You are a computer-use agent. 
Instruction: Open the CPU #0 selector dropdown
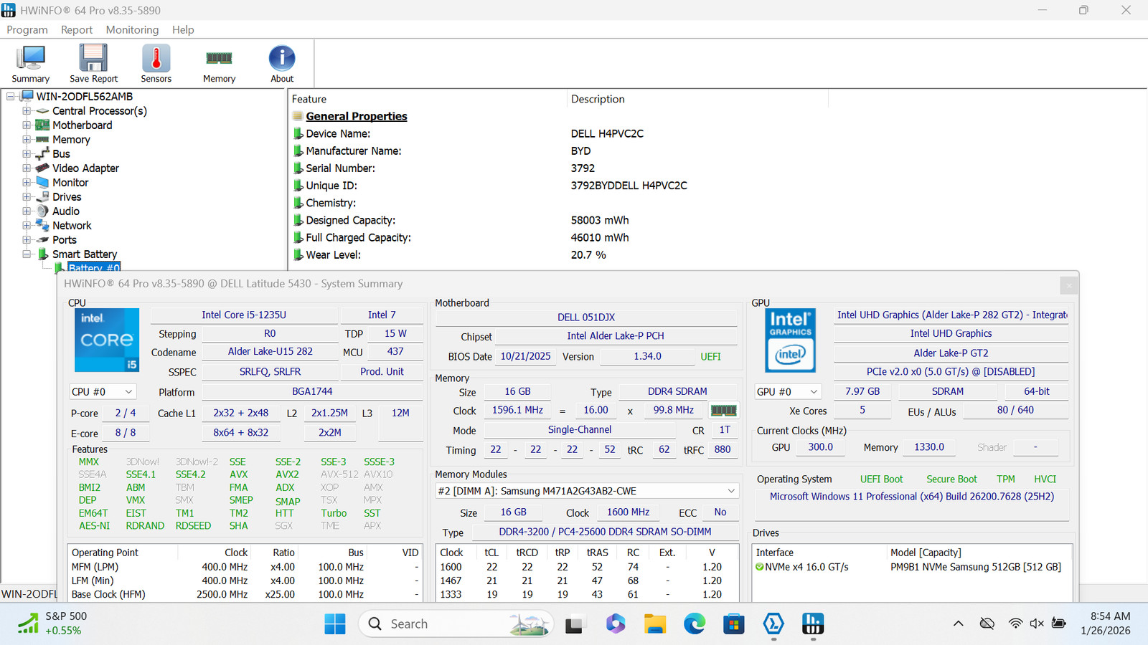point(103,392)
